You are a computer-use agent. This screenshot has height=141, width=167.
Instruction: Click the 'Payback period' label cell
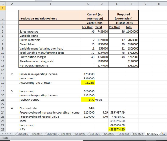50,99
